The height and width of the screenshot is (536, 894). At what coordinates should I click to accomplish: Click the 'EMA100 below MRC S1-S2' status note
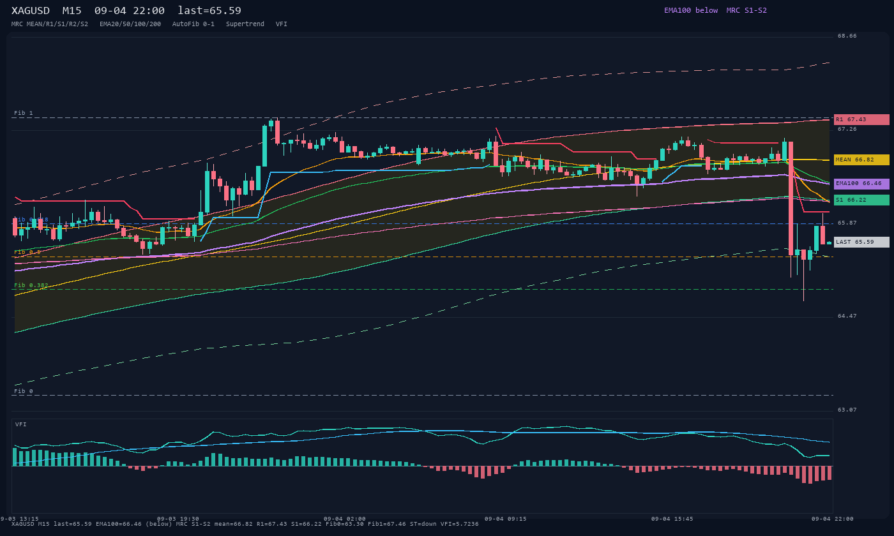point(715,10)
